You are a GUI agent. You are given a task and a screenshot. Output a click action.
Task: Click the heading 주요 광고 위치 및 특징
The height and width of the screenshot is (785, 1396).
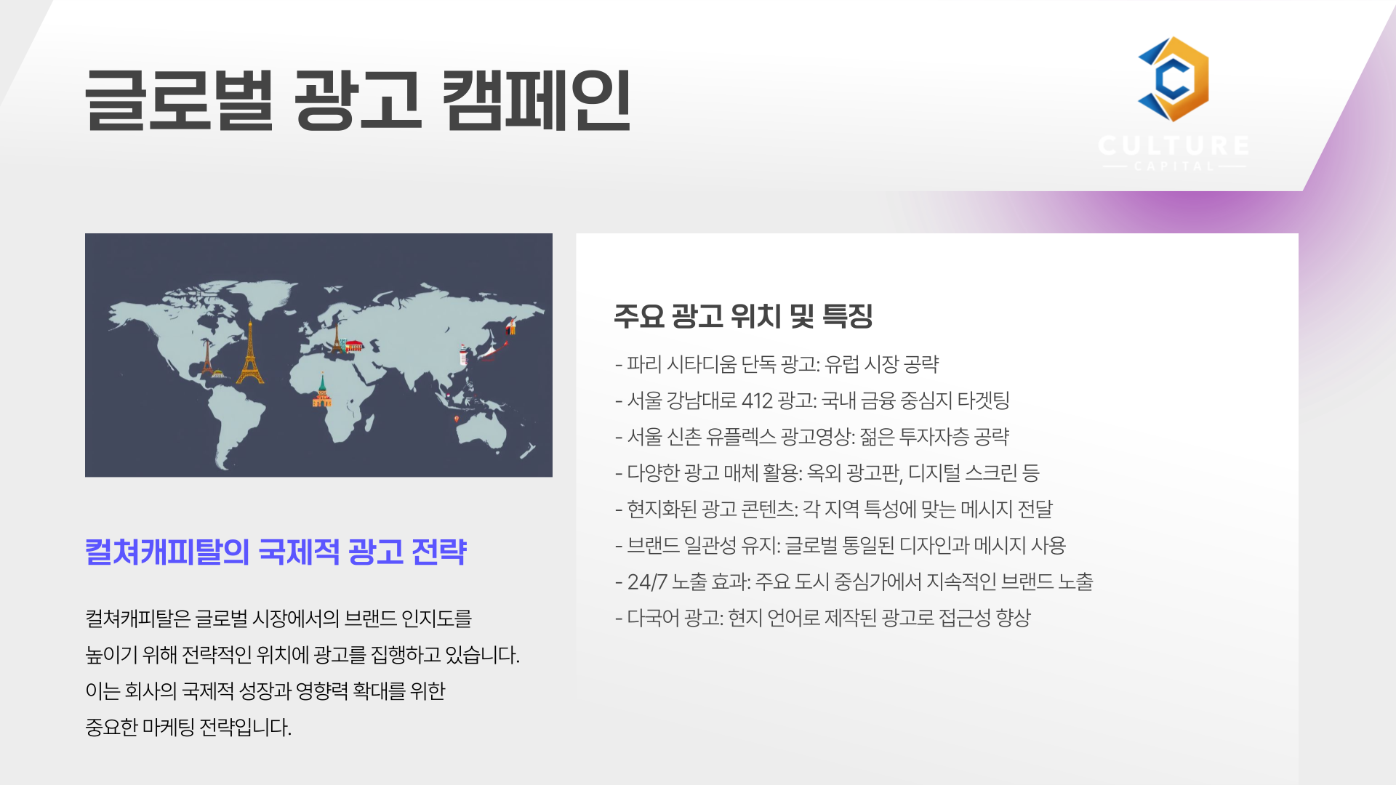[742, 316]
